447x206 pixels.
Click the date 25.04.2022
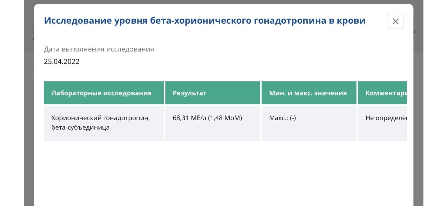[62, 62]
